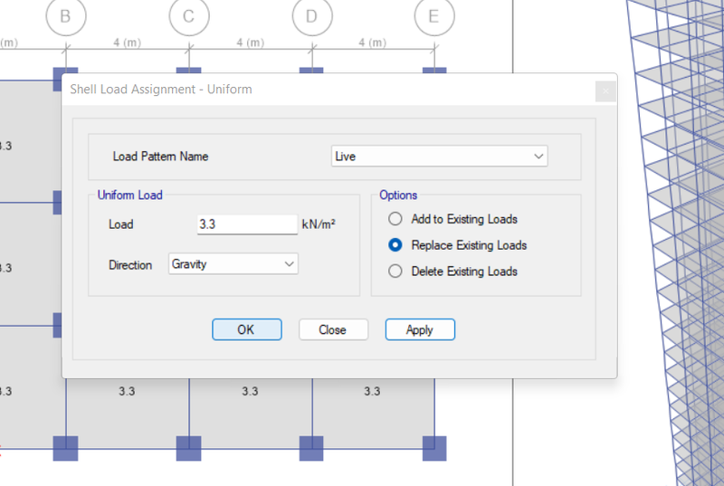
Task: Select grid bubble C
Action: coord(189,16)
